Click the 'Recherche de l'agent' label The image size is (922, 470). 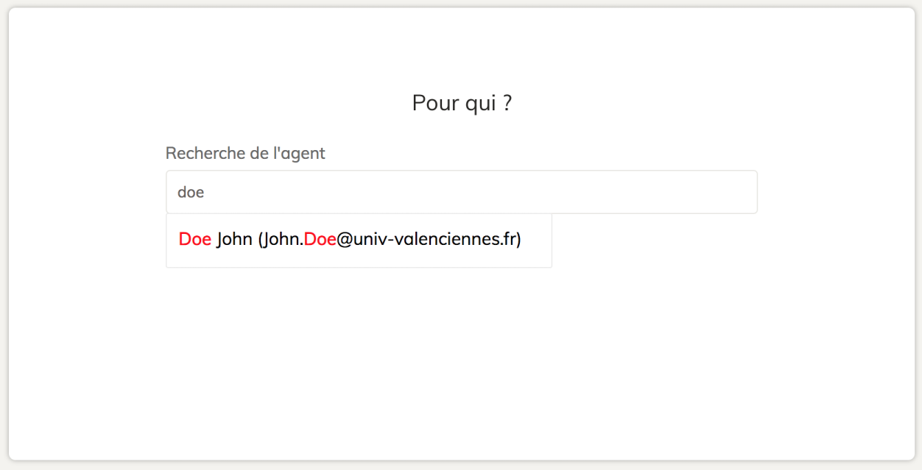pyautogui.click(x=245, y=153)
